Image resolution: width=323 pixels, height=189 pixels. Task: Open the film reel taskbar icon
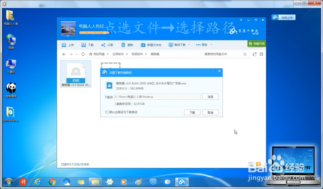coord(153,182)
